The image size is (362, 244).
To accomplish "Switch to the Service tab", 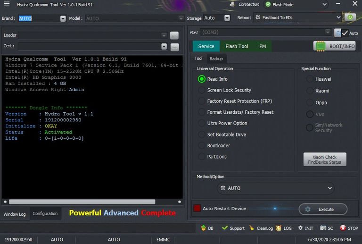I will coord(206,46).
